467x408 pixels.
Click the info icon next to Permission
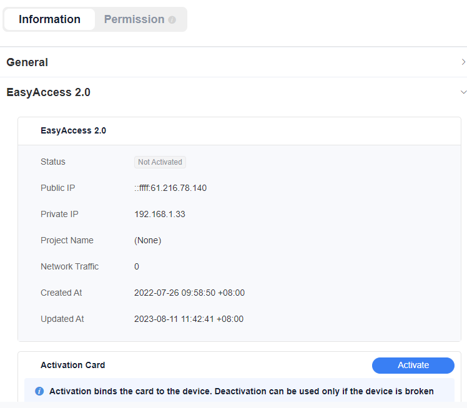(x=172, y=19)
